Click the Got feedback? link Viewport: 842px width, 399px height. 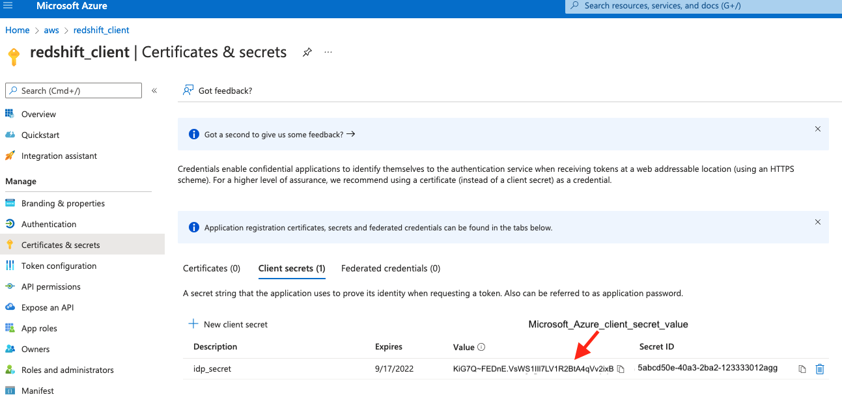point(225,90)
